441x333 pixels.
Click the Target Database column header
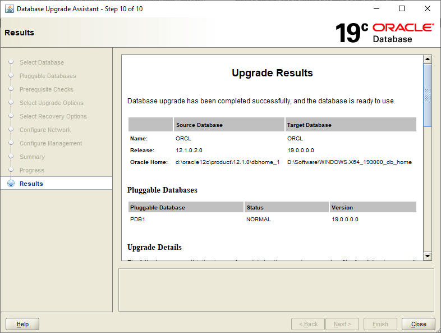351,125
